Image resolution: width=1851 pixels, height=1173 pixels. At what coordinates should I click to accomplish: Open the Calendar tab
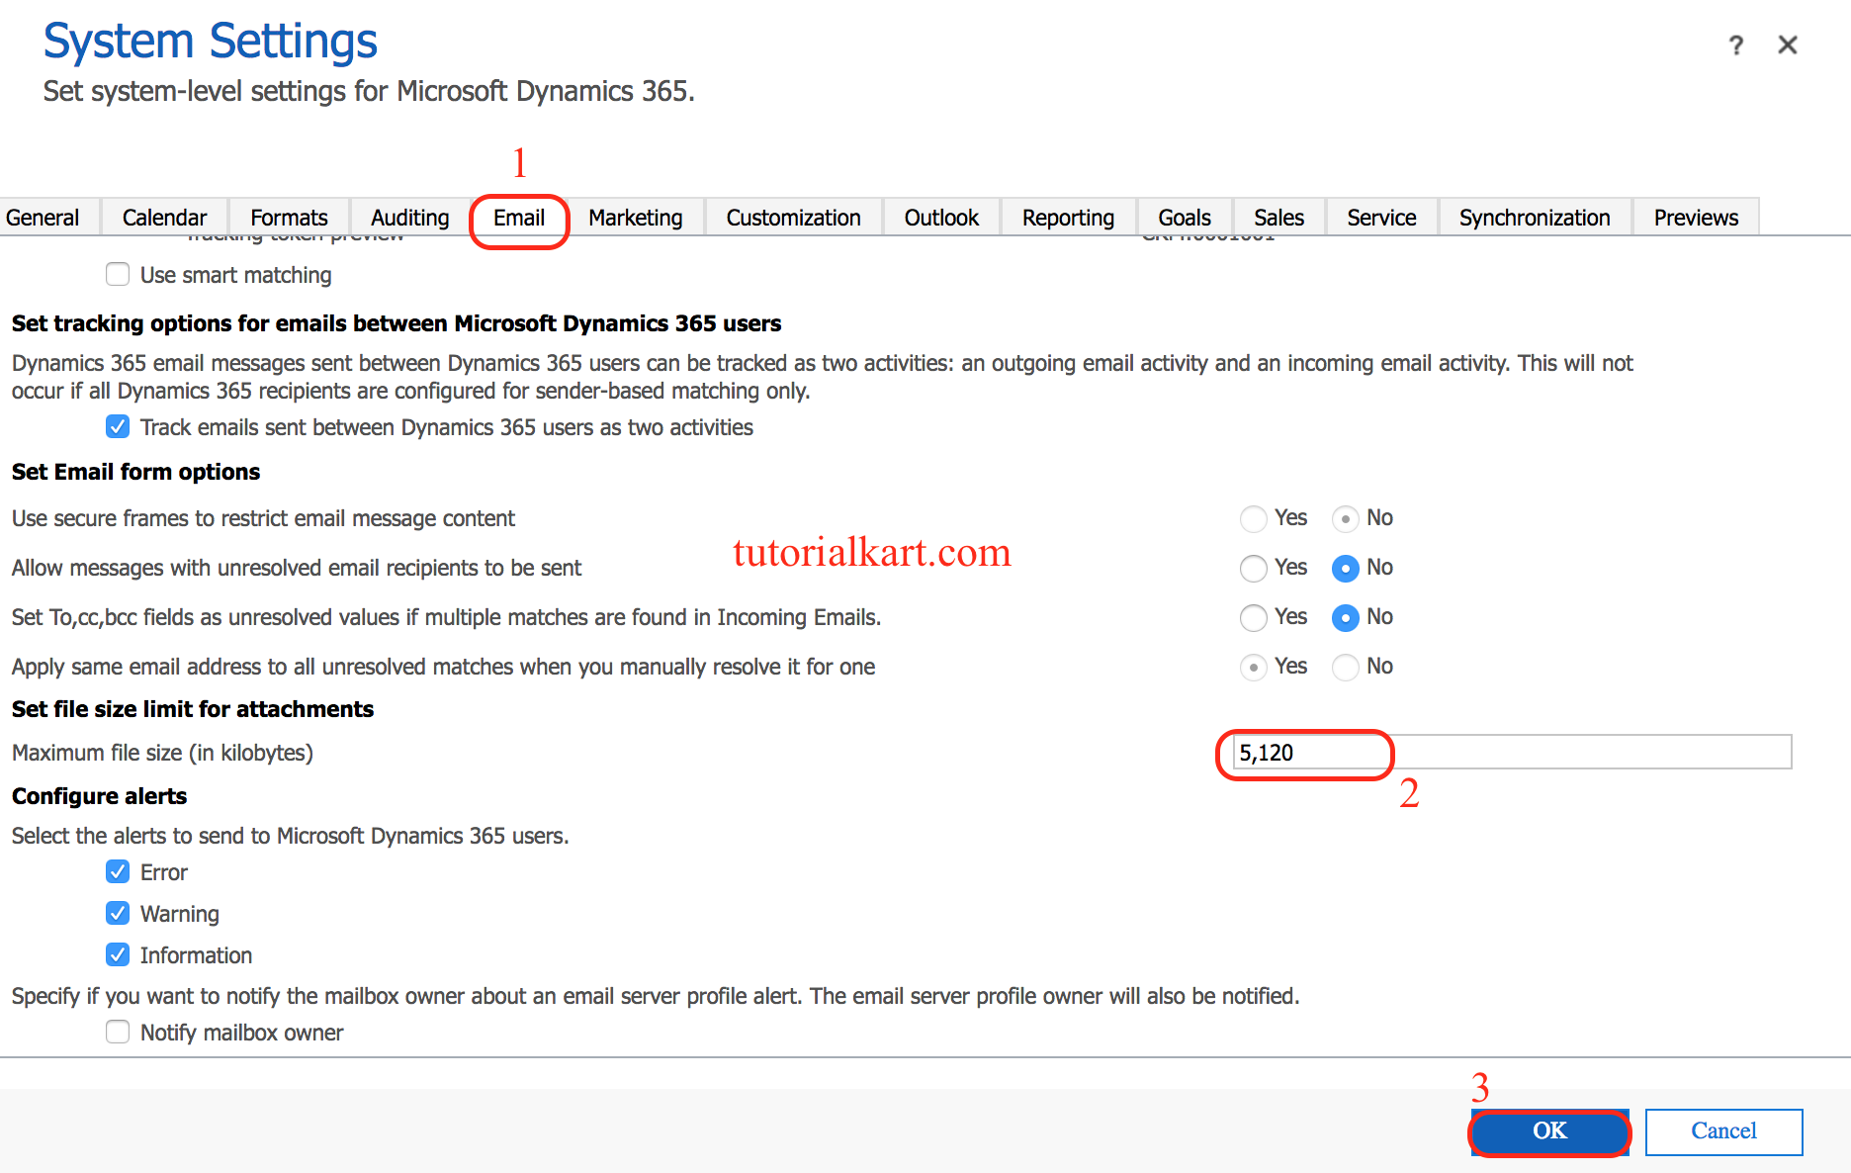coord(164,217)
